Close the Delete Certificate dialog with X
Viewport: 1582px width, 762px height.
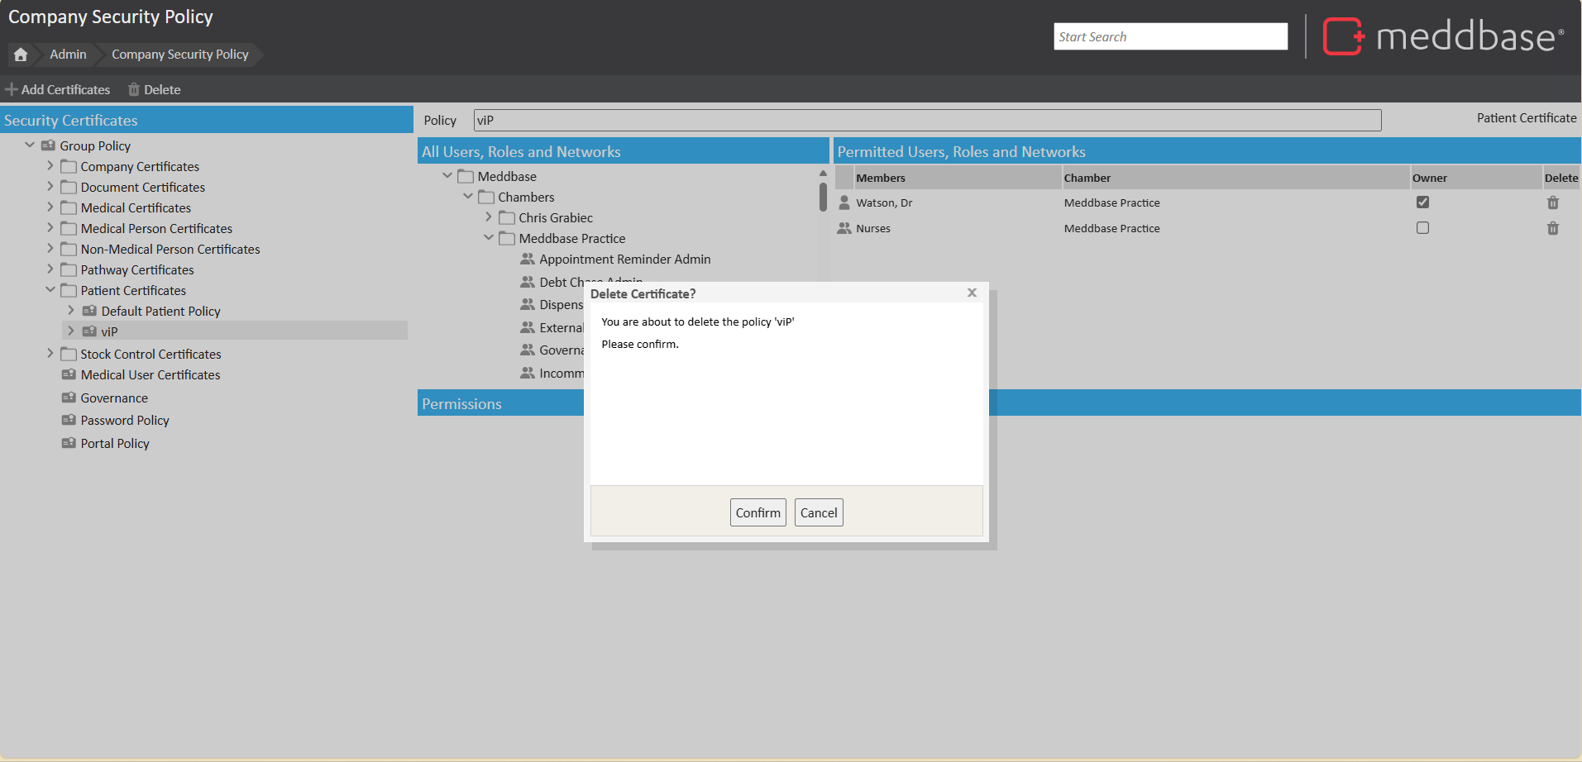[972, 293]
